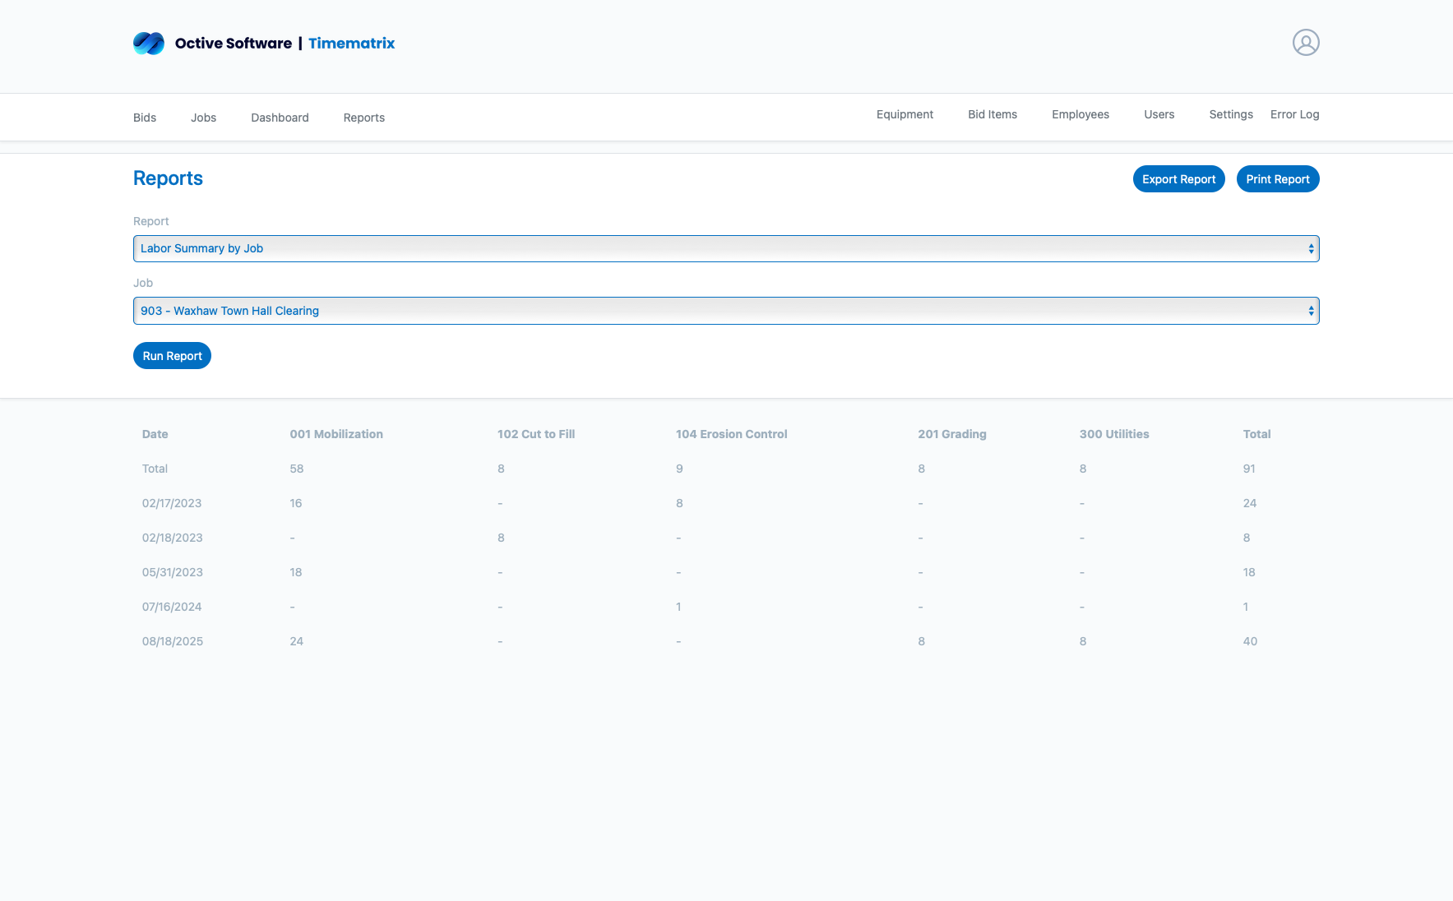The image size is (1453, 901).
Task: Click the Octive Software logo icon
Action: [149, 44]
